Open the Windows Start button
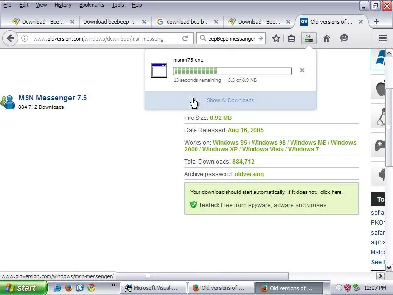This screenshot has height=295, width=393. (x=23, y=288)
